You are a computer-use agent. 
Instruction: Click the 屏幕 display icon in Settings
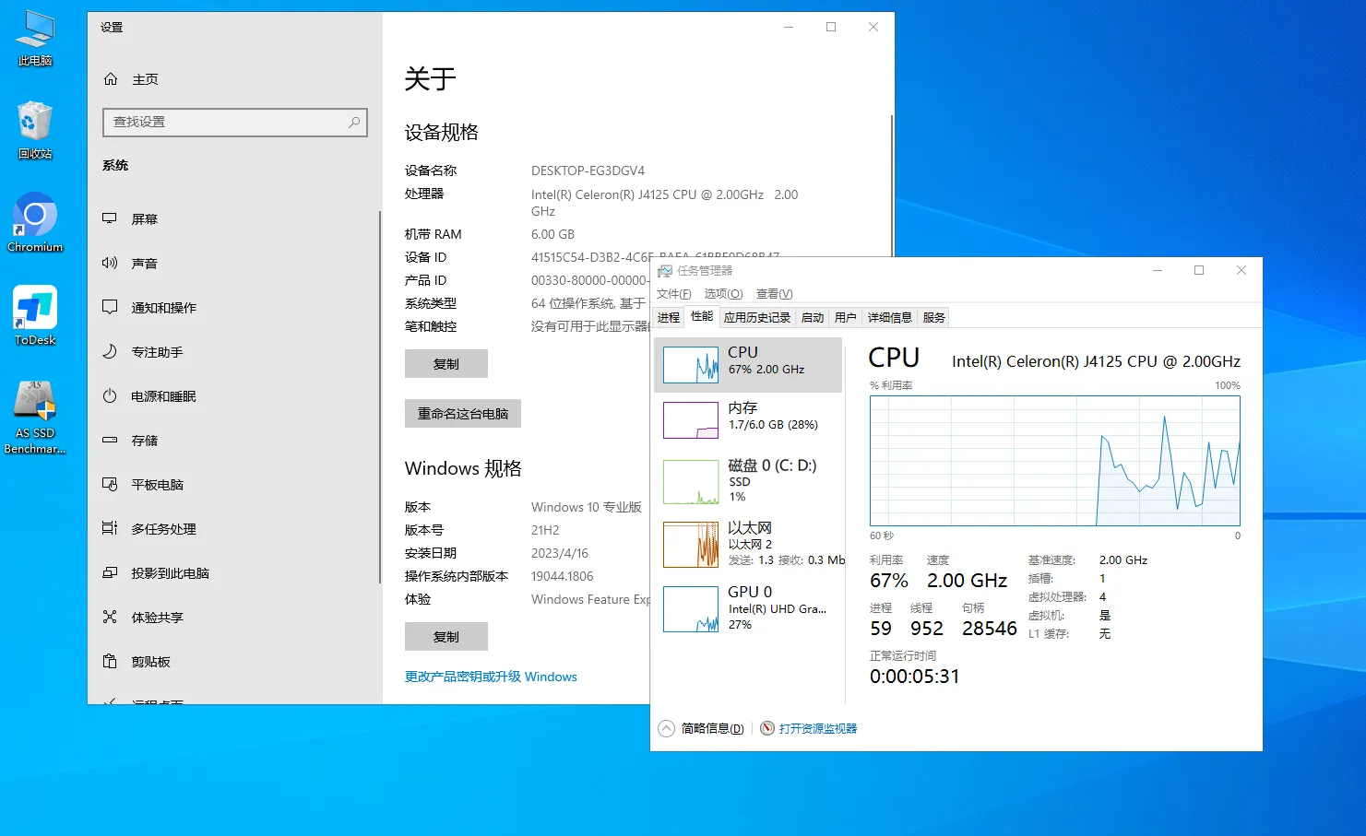point(110,218)
